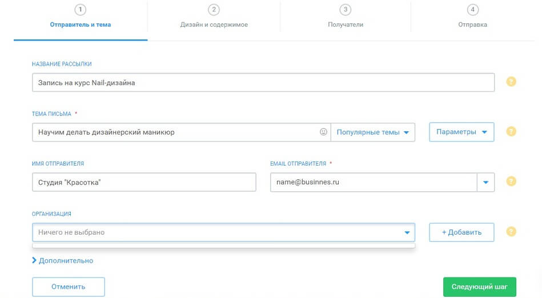
Task: Switch to Дизайн и содержимое tab
Action: pos(214,25)
